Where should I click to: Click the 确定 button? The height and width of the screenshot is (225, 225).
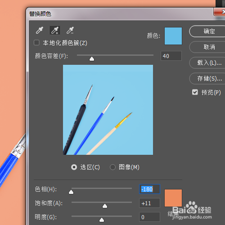(x=207, y=31)
